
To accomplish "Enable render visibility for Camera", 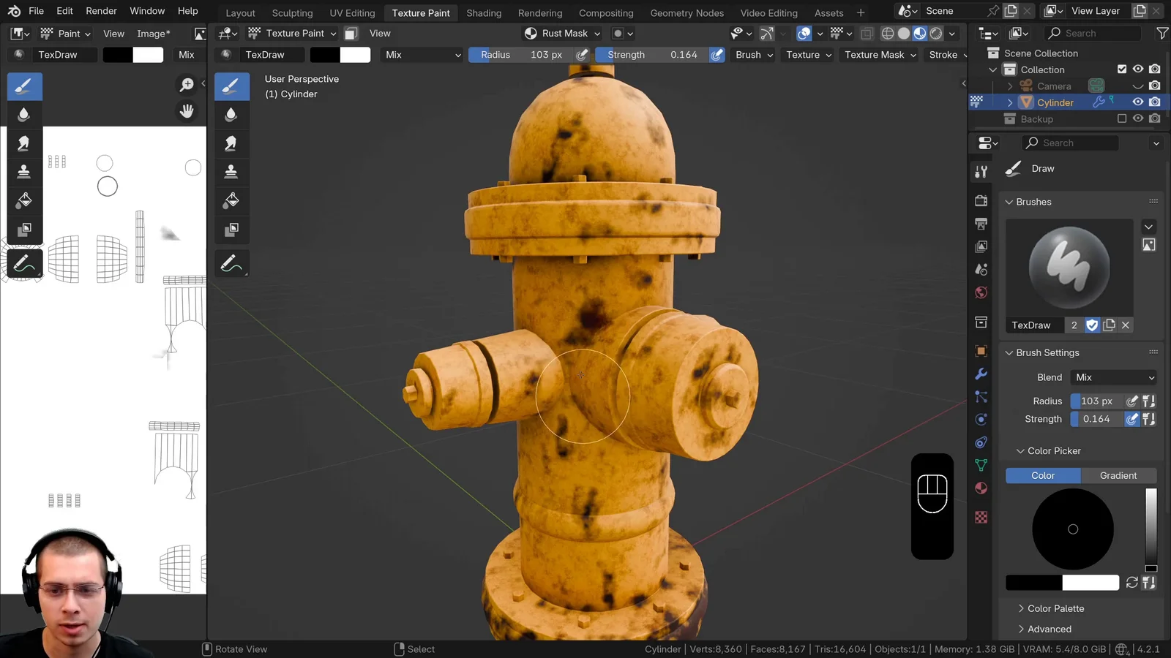I will 1155,86.
